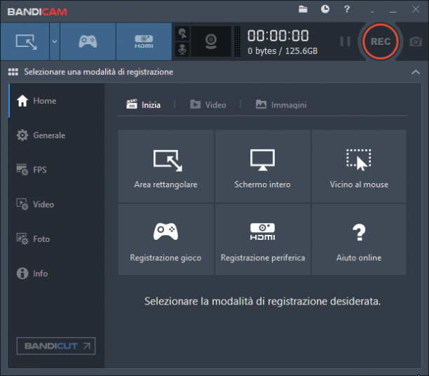Open the Immagini tab
Screen dimensions: 429x376
pos(281,105)
